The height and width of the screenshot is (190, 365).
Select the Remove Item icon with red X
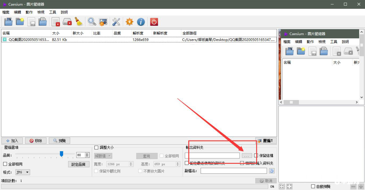[55, 22]
